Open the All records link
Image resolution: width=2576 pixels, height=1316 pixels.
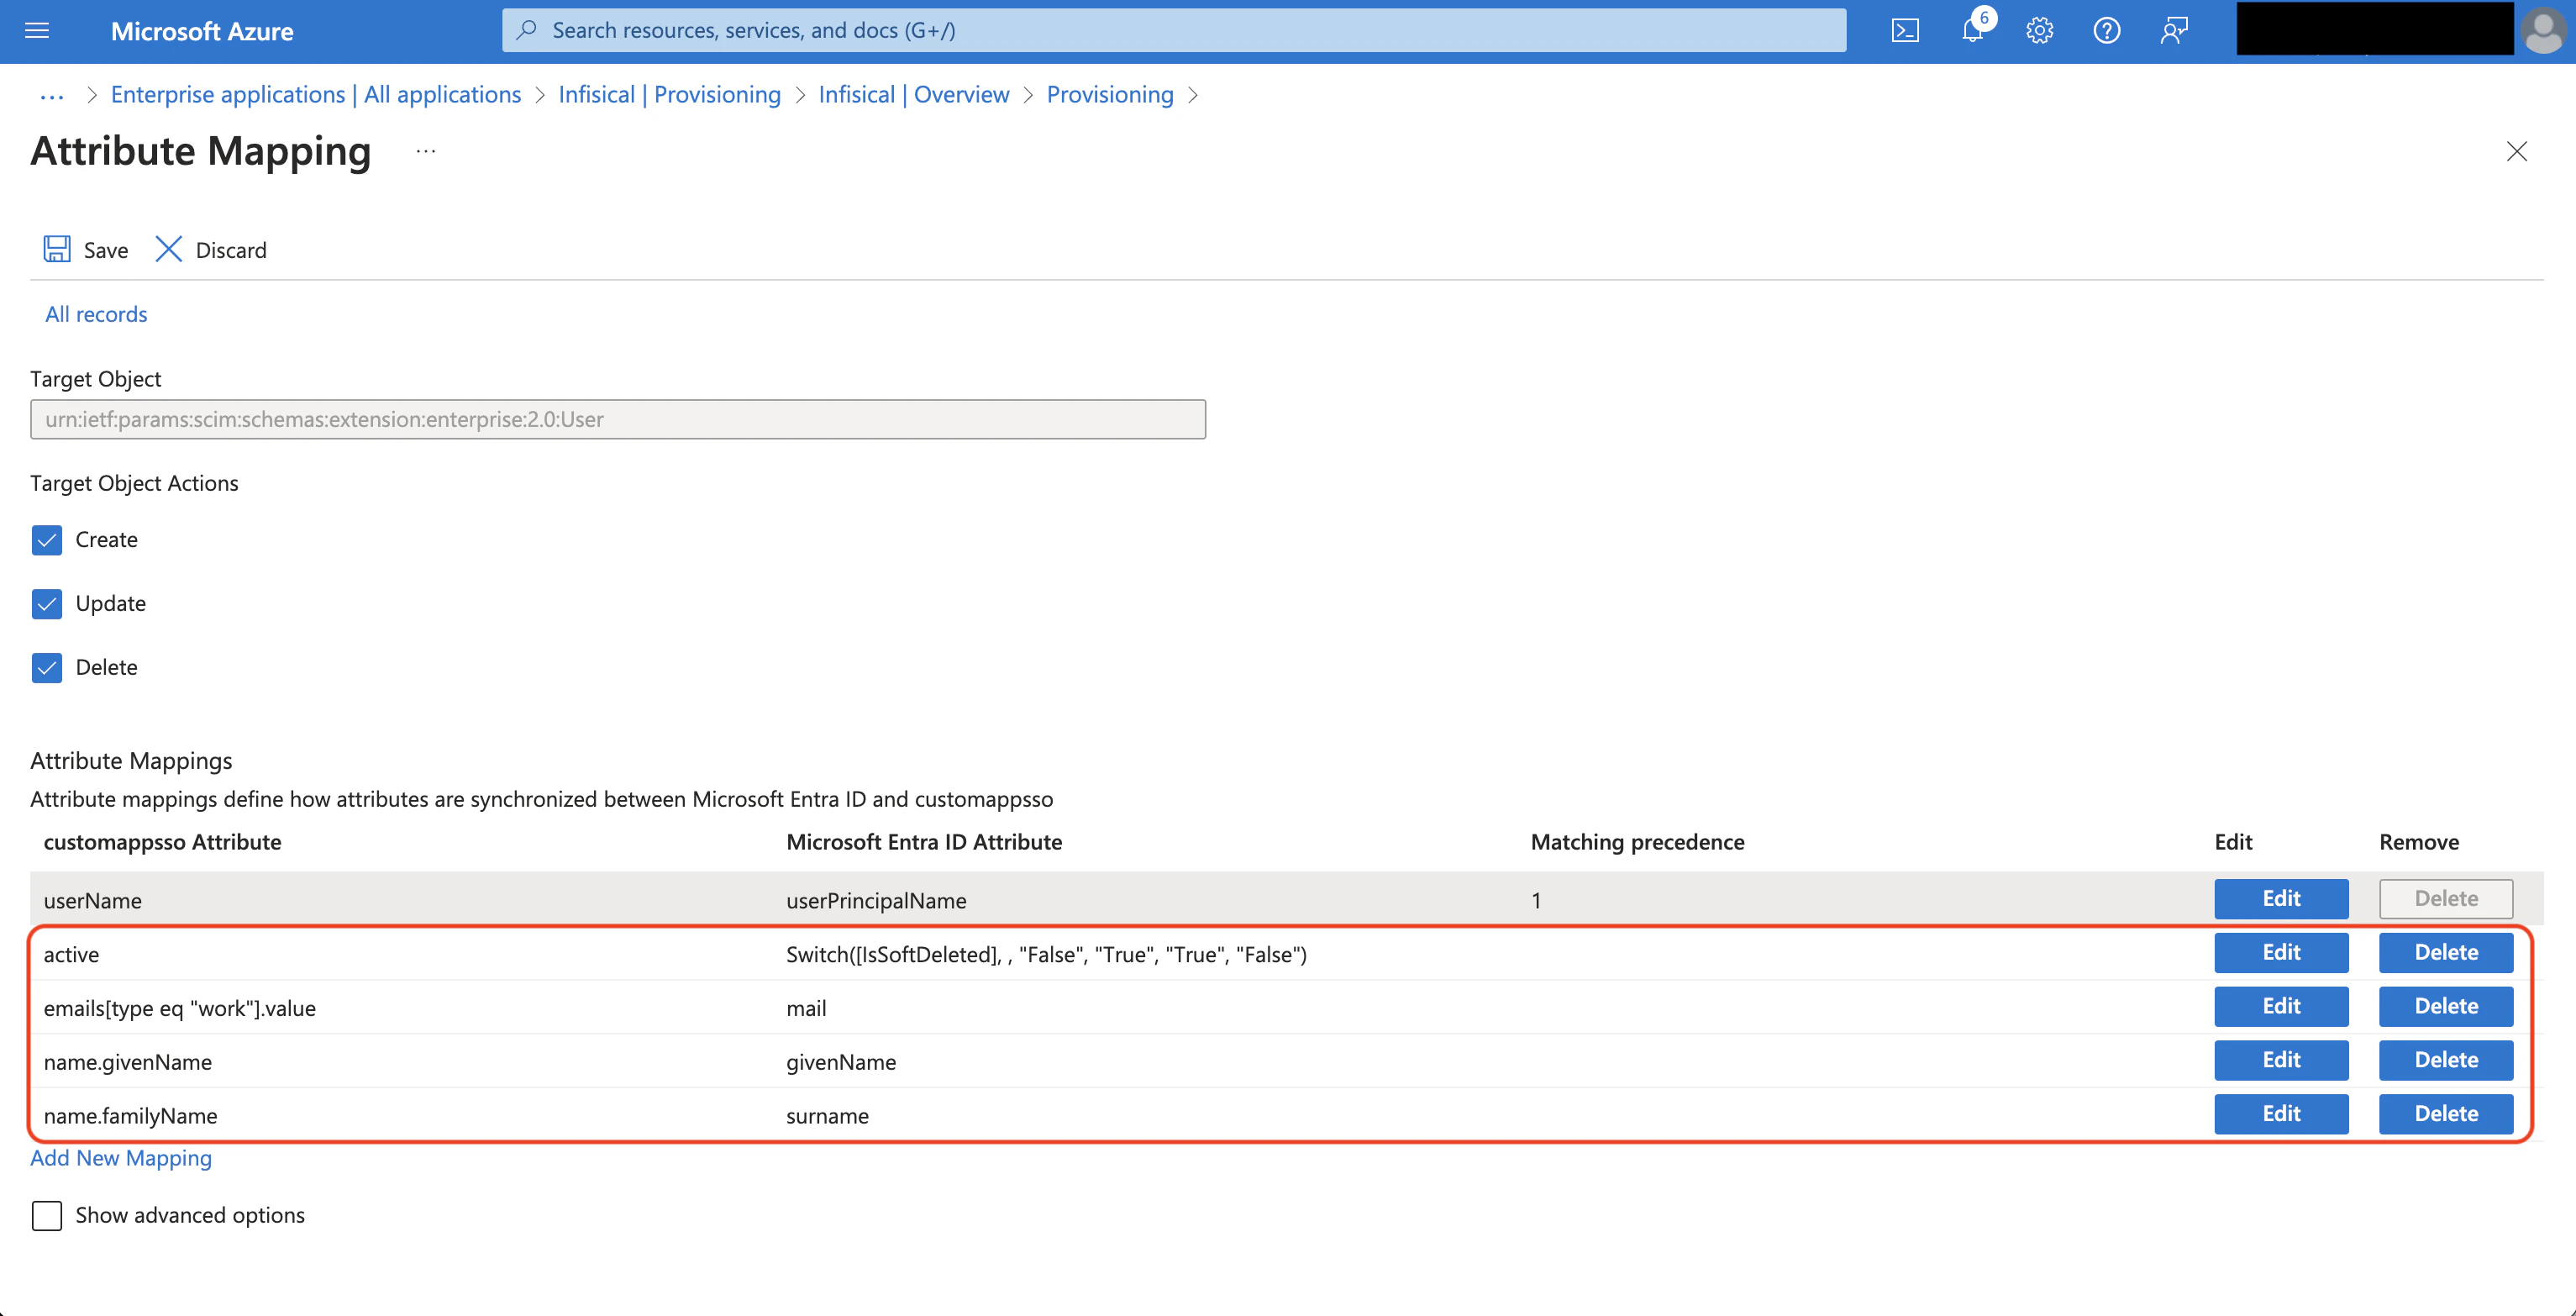[96, 314]
